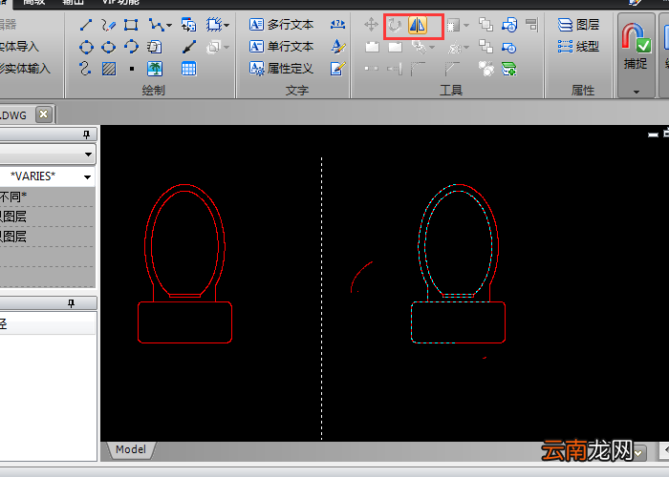This screenshot has height=477, width=669.
Task: Select the Arc drawing tool
Action: tap(131, 47)
